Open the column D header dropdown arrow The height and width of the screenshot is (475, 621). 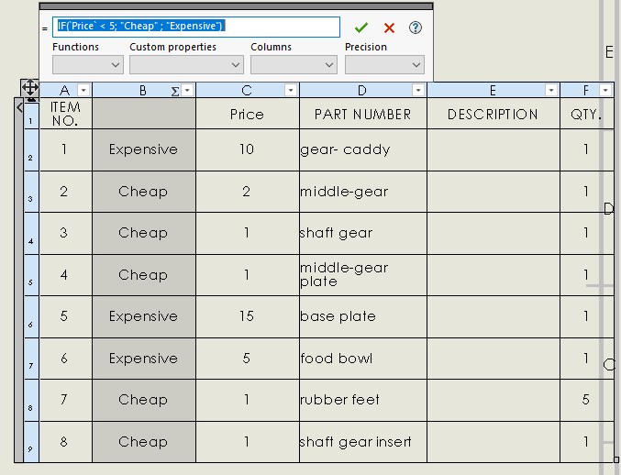(x=417, y=91)
